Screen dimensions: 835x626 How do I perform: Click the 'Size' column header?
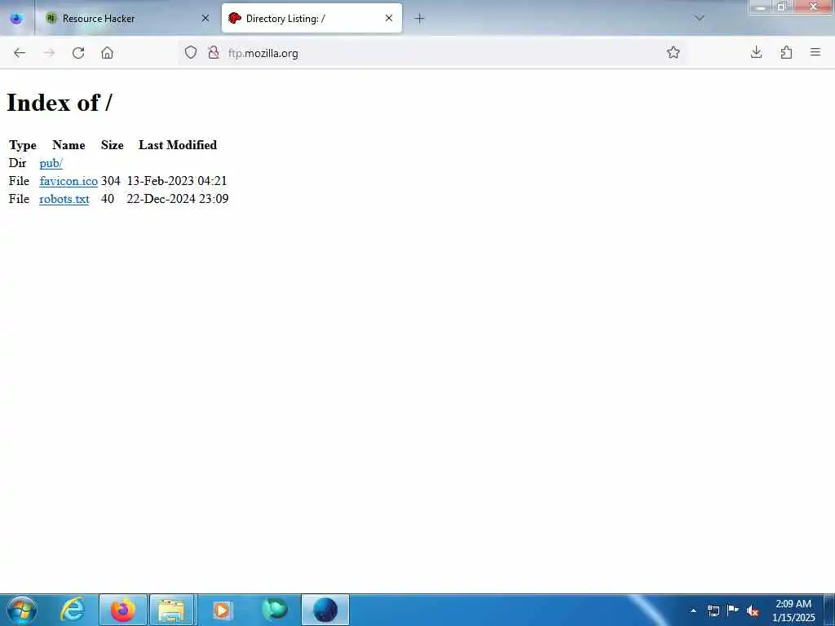tap(113, 145)
